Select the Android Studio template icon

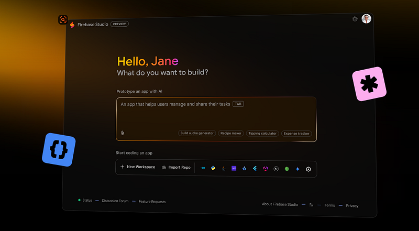click(x=244, y=169)
